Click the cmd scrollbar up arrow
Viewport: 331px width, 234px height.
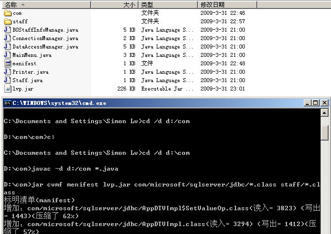[324, 113]
